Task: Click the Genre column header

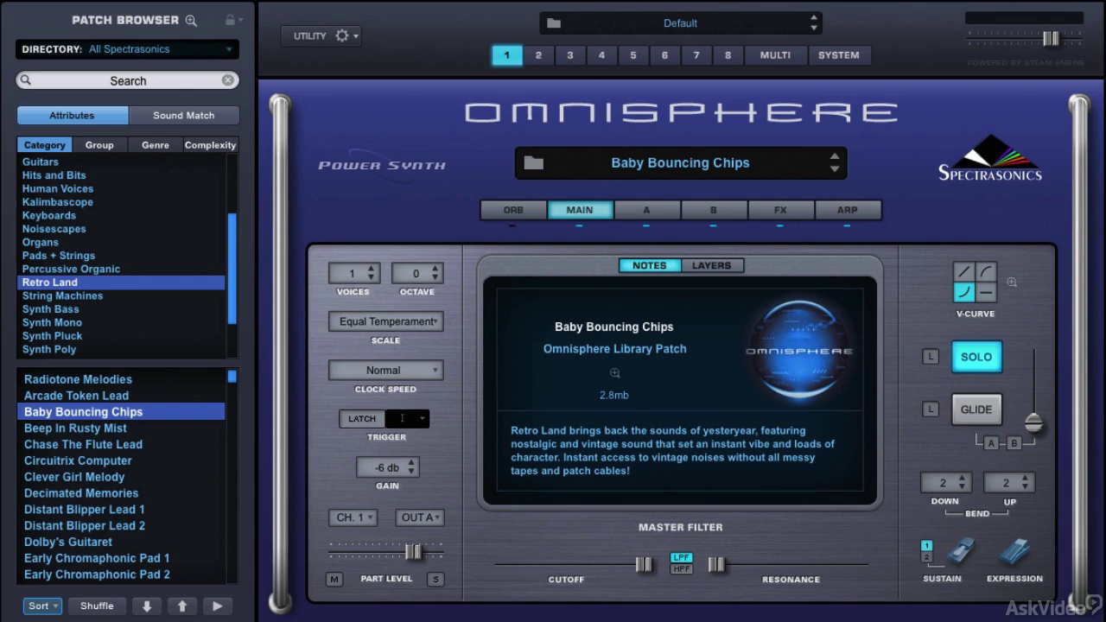Action: (156, 145)
